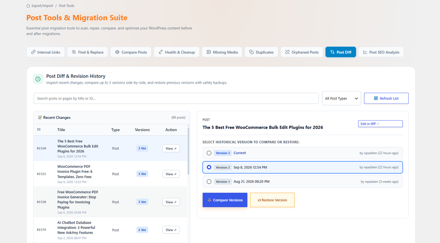Click the Versions column header

(x=142, y=130)
